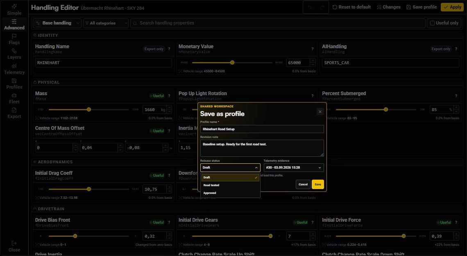Click the AIHandling SPORTS_CAR field
The height and width of the screenshot is (256, 467).
coord(390,62)
